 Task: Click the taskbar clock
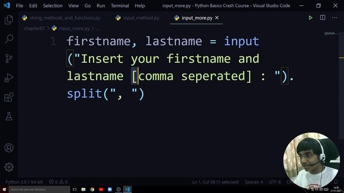(x=336, y=189)
